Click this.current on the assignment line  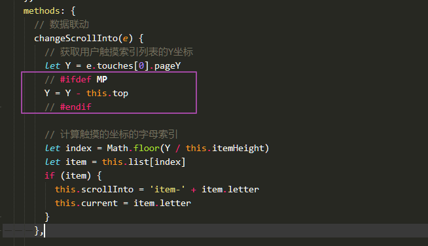tap(86, 203)
